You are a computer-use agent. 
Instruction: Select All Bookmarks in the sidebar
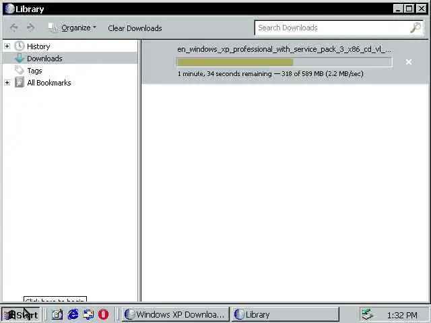(49, 83)
